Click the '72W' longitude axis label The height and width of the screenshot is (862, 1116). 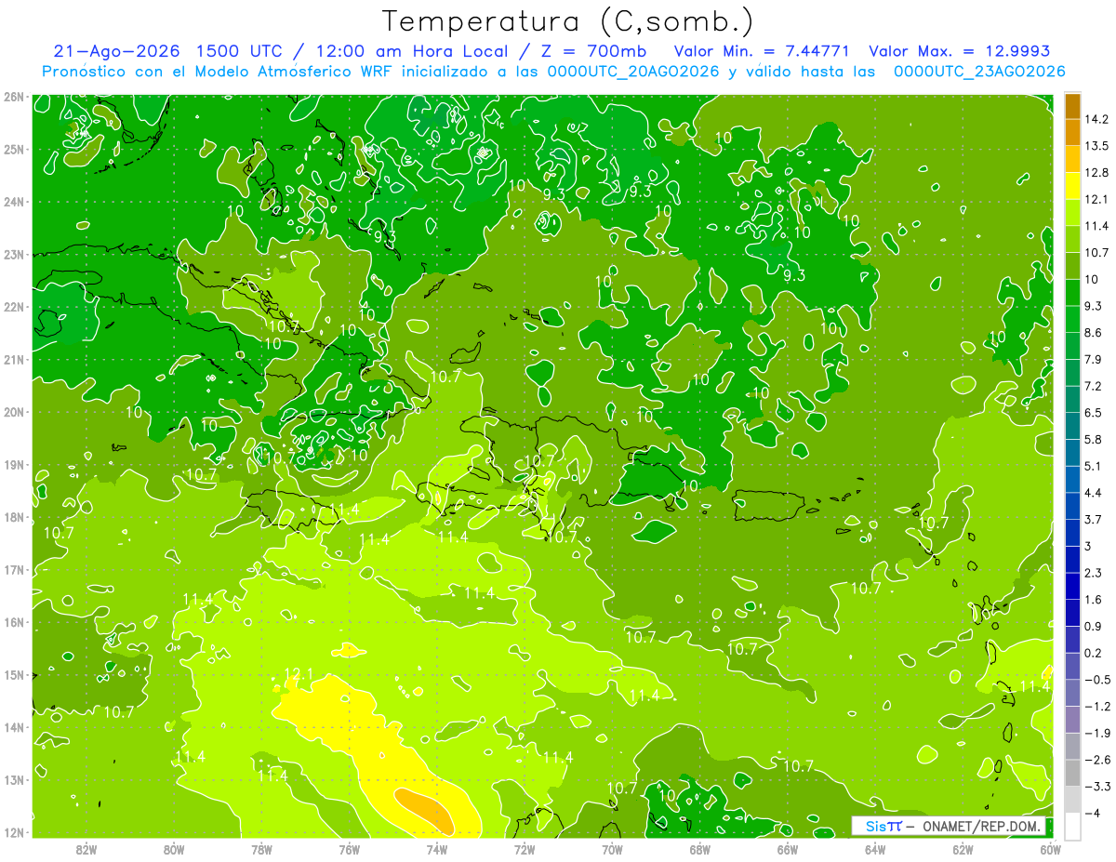[x=525, y=849]
